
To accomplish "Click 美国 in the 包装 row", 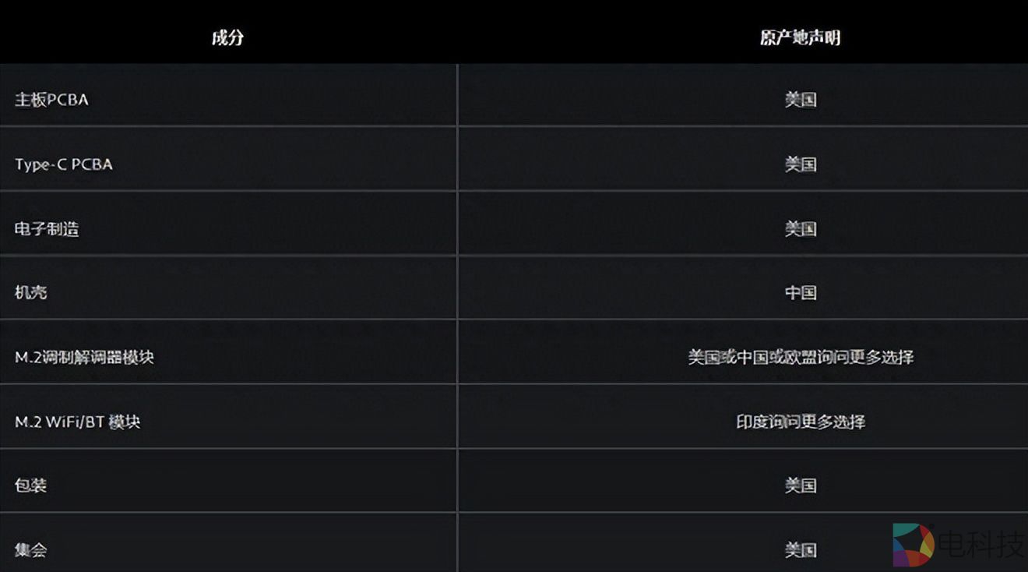I will coord(800,485).
